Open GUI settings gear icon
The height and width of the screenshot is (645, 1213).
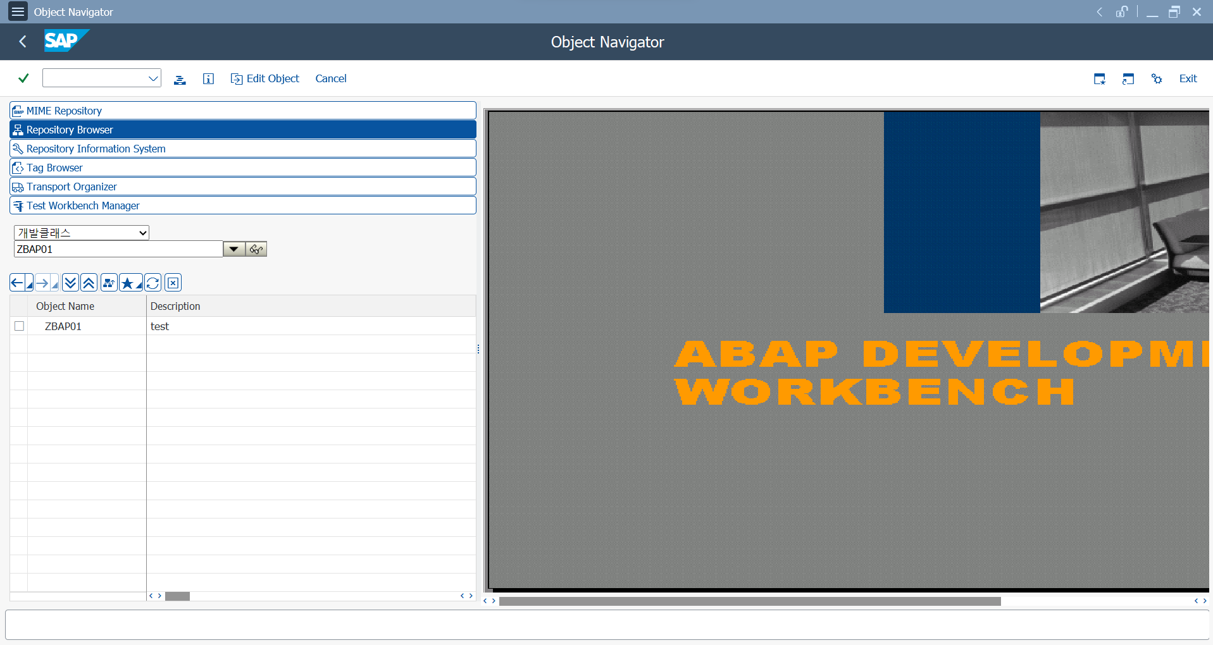(x=1157, y=79)
